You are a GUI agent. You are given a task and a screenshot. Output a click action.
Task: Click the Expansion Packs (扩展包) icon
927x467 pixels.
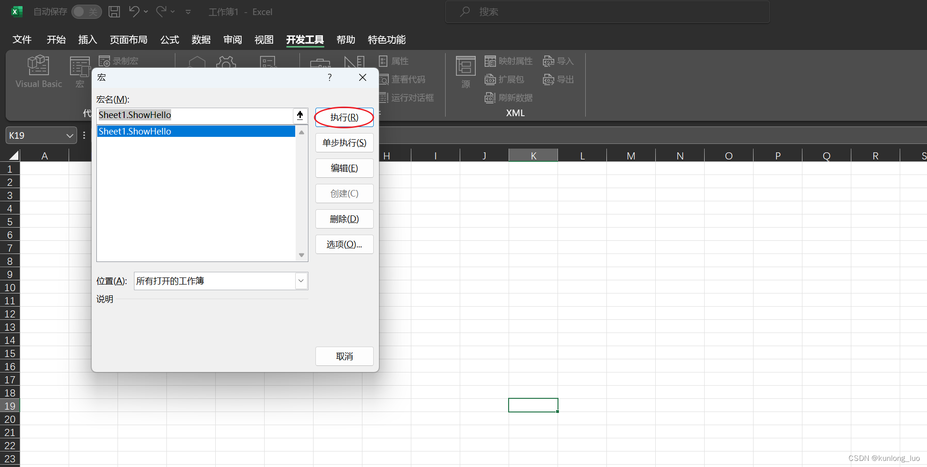pos(490,79)
